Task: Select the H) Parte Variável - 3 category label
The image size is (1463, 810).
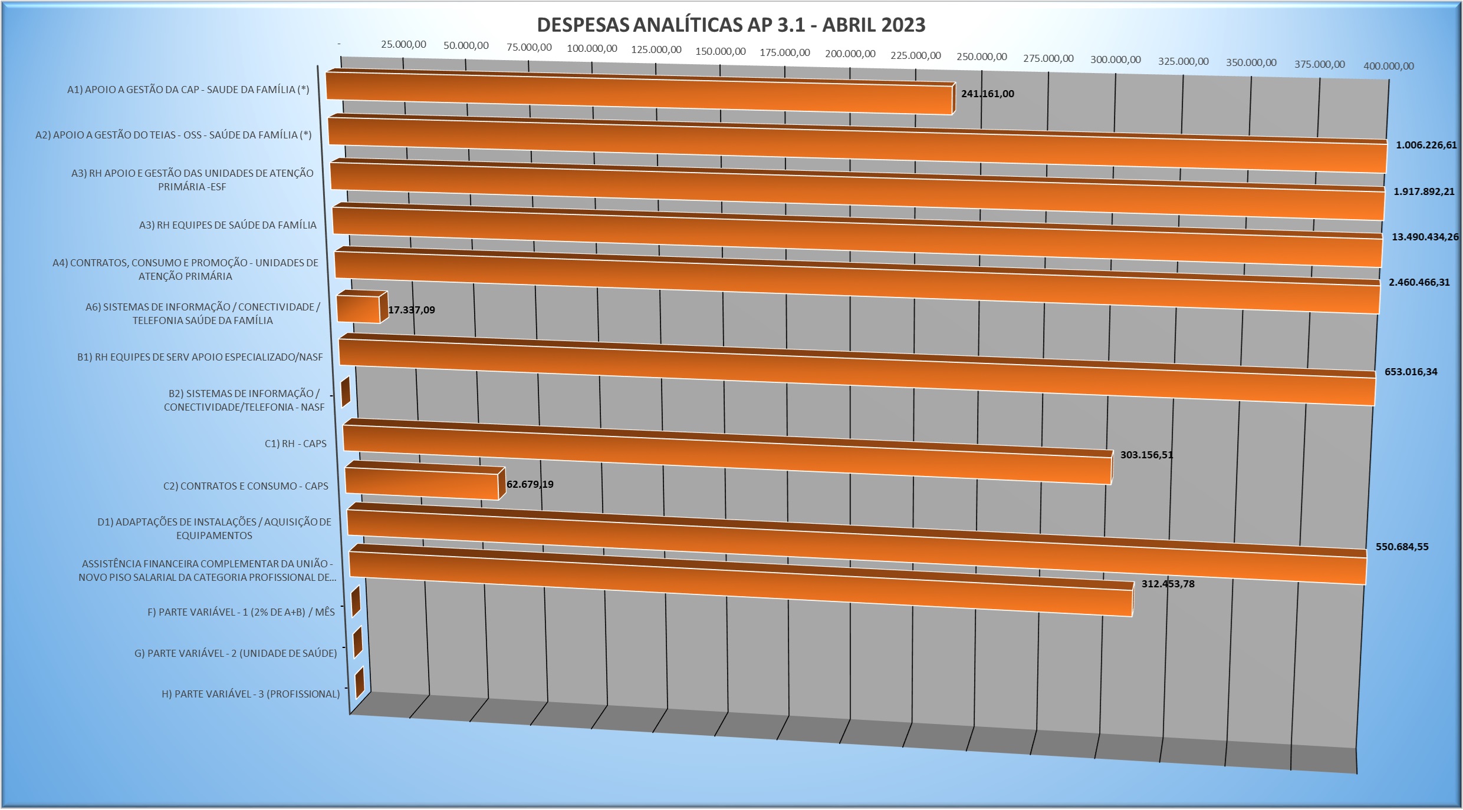Action: (x=251, y=694)
